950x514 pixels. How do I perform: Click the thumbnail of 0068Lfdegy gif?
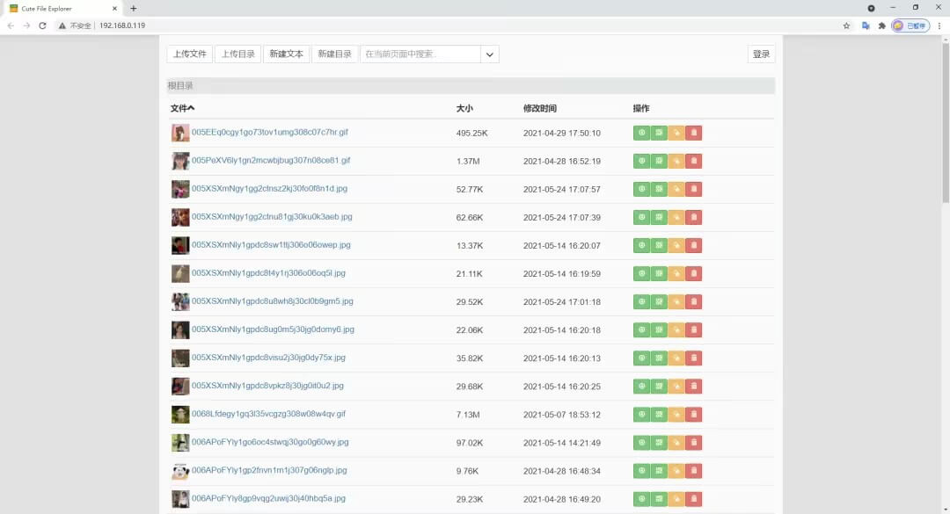(180, 414)
